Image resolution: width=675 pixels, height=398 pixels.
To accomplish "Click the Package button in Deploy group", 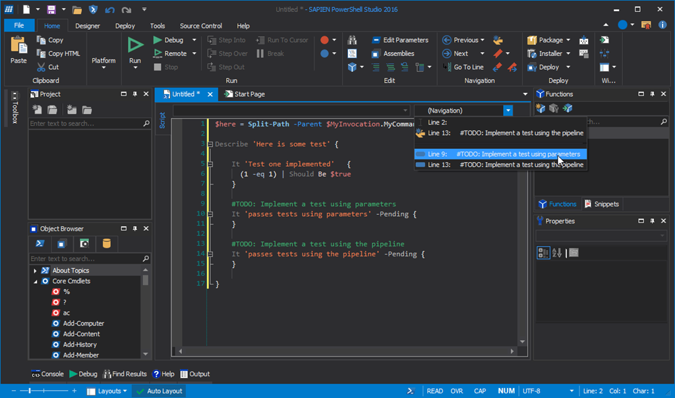I will pyautogui.click(x=545, y=40).
